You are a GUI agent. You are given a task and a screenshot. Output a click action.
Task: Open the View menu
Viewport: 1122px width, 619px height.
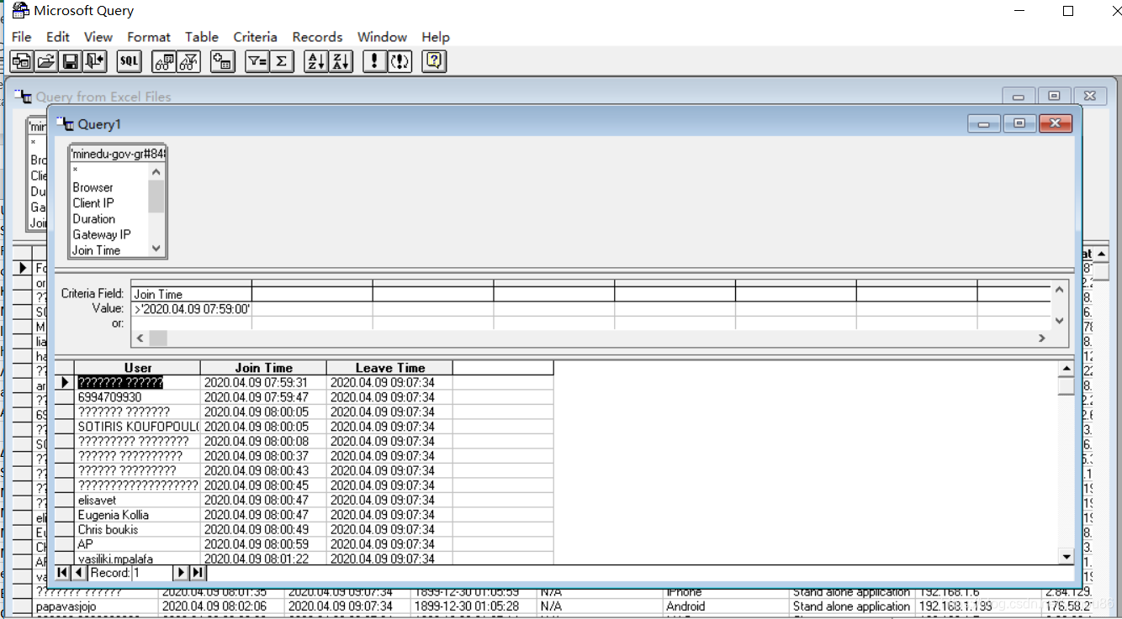click(98, 37)
